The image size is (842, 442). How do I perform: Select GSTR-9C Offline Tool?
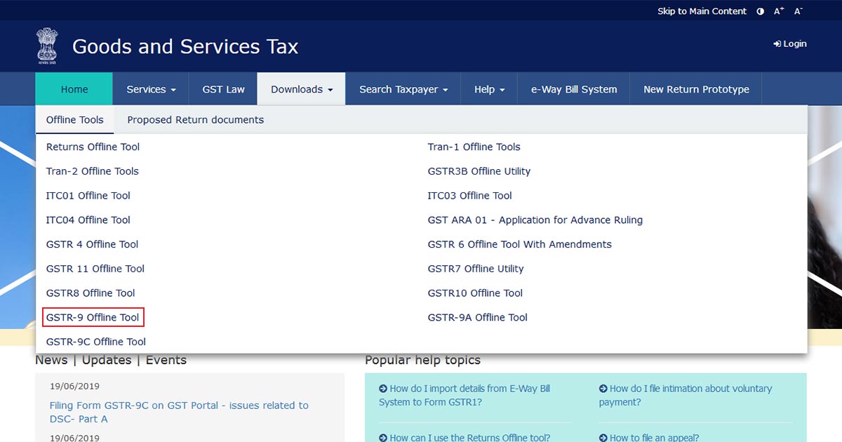(95, 342)
